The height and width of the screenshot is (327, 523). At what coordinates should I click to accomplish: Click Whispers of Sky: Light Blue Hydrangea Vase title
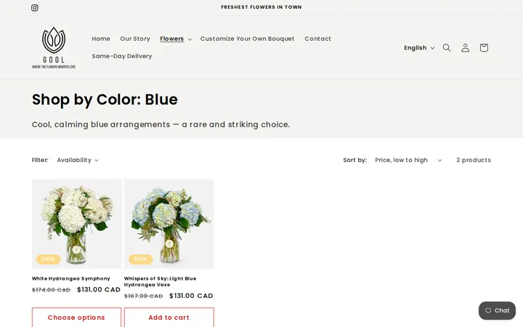click(x=160, y=282)
